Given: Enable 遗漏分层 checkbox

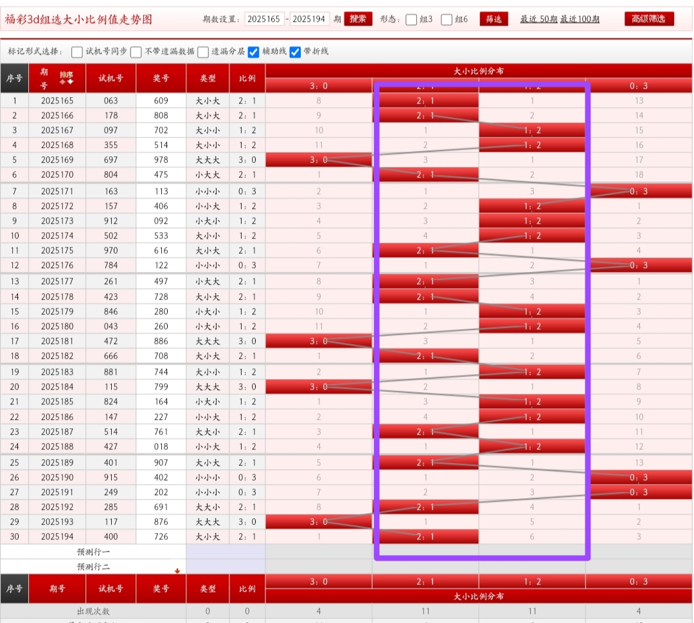Looking at the screenshot, I should pyautogui.click(x=203, y=51).
